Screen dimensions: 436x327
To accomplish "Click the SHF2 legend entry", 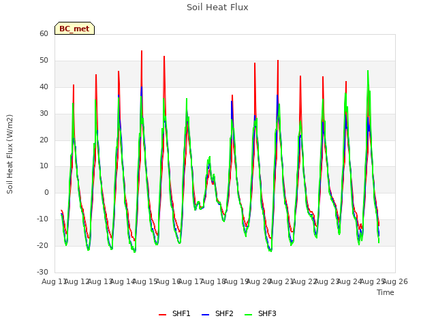I will (217, 313).
